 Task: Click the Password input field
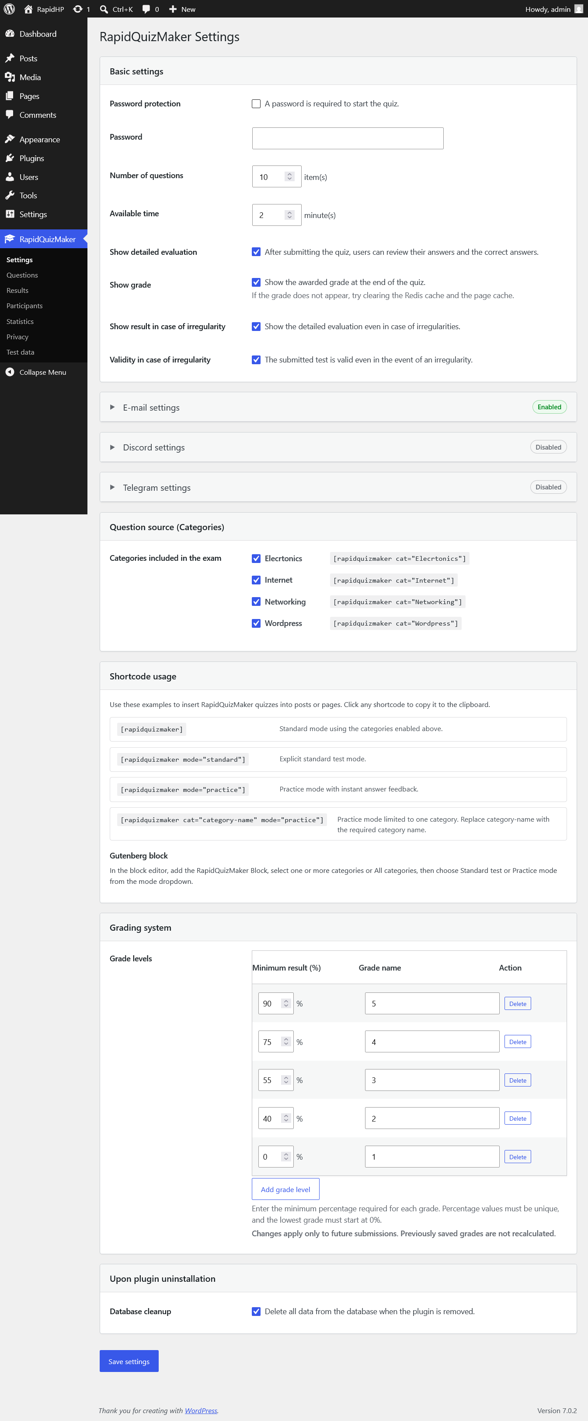348,138
